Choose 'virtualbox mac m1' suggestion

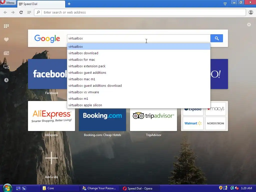pyautogui.click(x=138, y=79)
